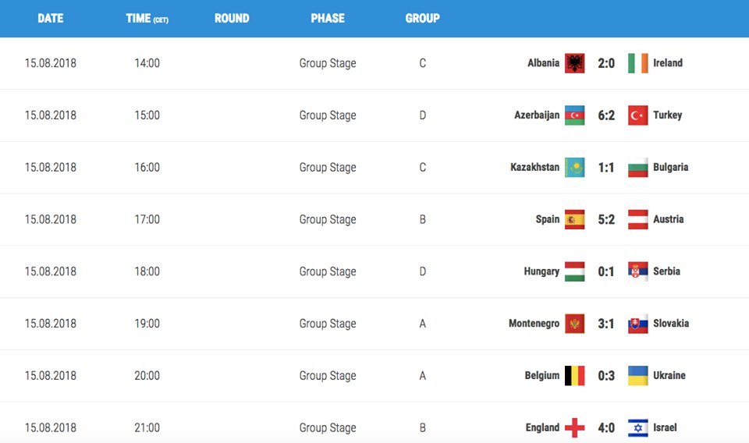Open the Belgium team link

[x=541, y=375]
